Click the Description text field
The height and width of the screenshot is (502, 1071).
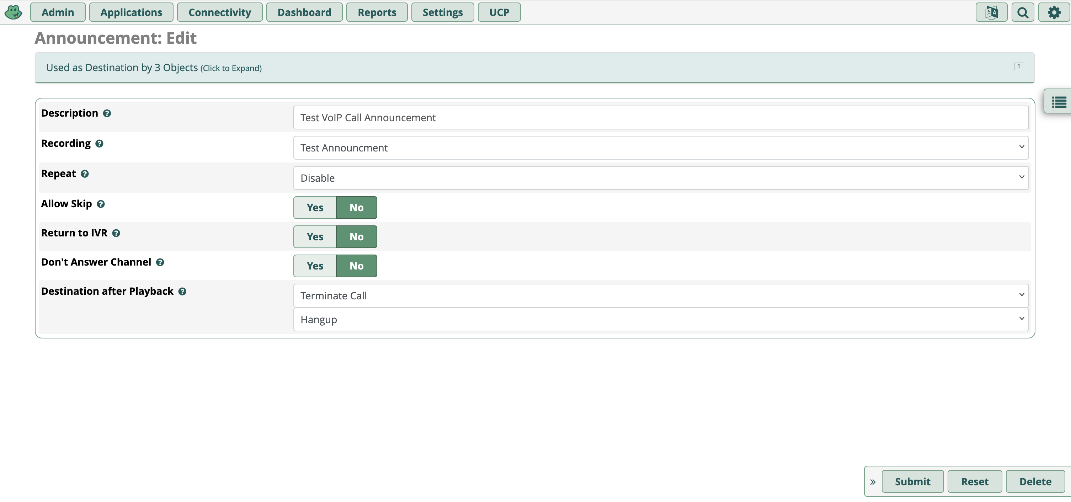tap(660, 118)
